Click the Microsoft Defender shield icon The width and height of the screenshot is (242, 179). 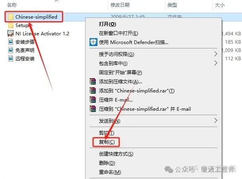(93, 42)
